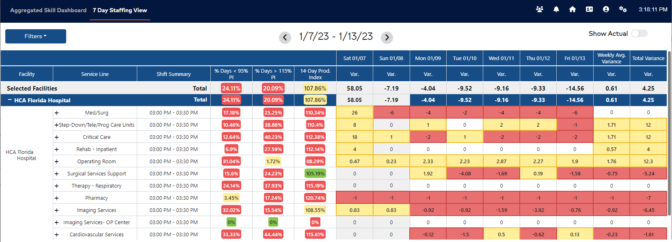
Task: Click the yellow 107.86% production index badge
Action: coord(315,88)
